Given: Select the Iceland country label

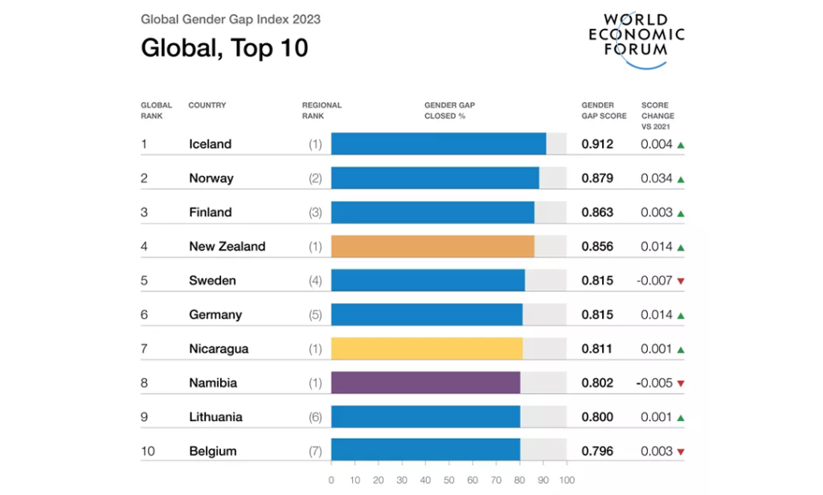Looking at the screenshot, I should [x=211, y=144].
